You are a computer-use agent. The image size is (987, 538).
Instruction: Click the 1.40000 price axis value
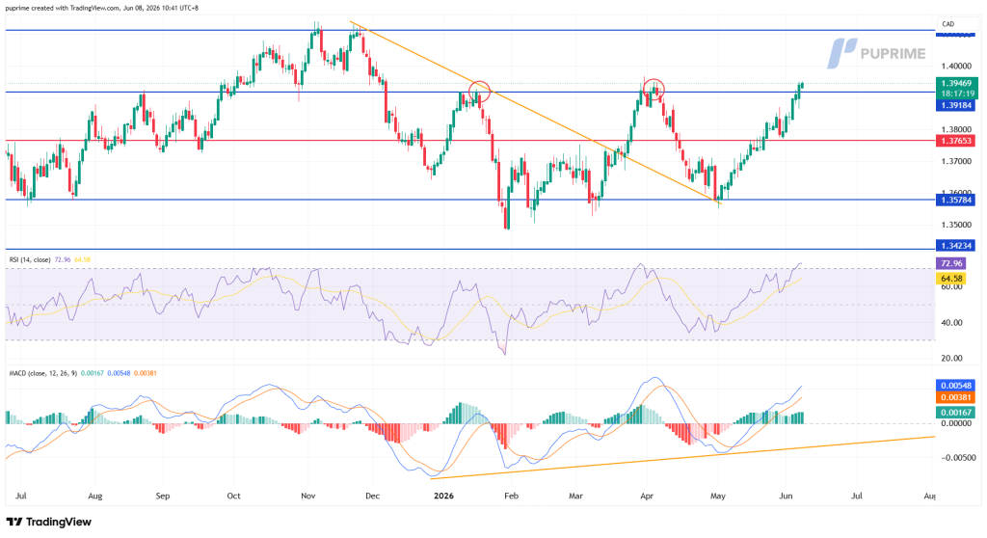[x=956, y=66]
